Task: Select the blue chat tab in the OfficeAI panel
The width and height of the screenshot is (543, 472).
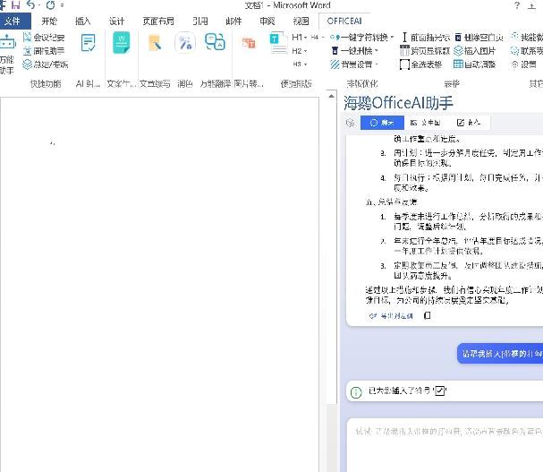Action: coord(382,123)
